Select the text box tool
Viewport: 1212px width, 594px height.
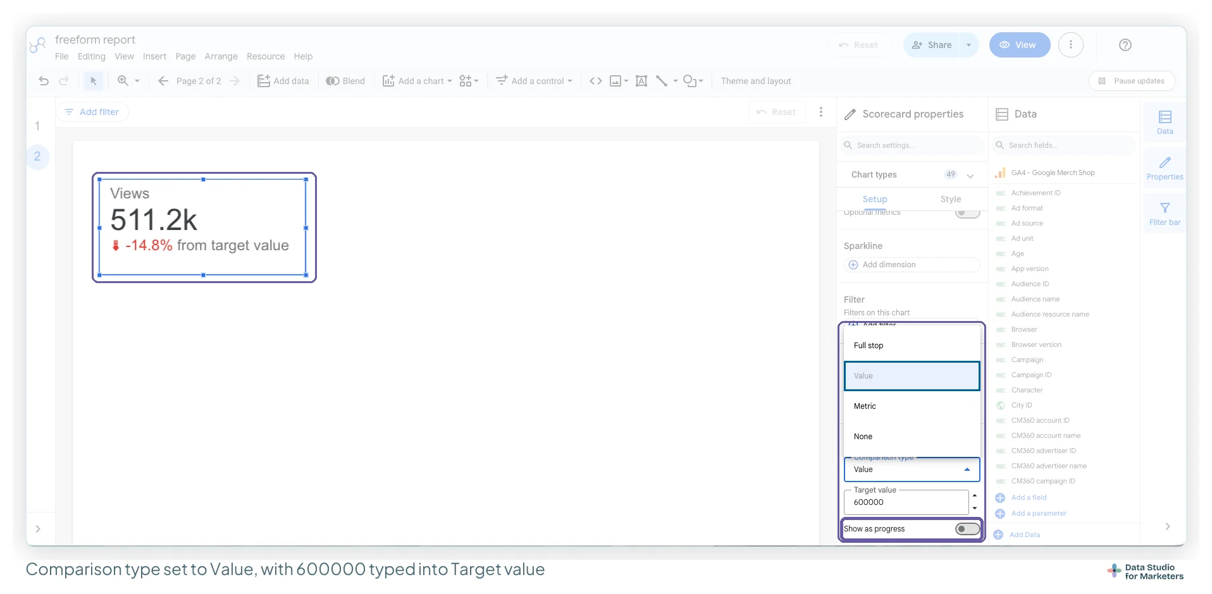[x=641, y=81]
